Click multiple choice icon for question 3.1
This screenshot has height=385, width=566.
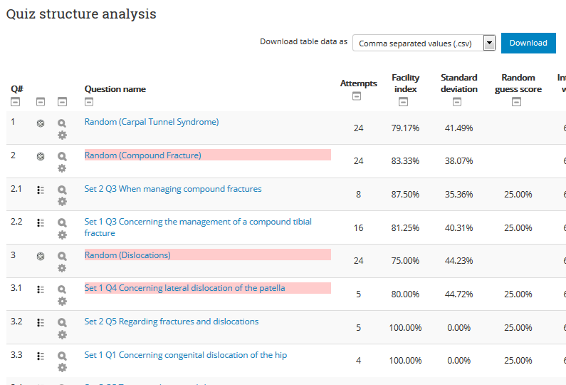[41, 289]
